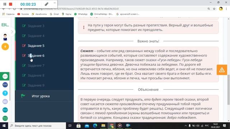Click the BL logo in sidebar

click(x=5, y=25)
